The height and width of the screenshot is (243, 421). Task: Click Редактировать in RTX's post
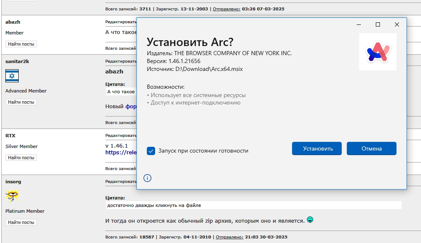(121, 135)
